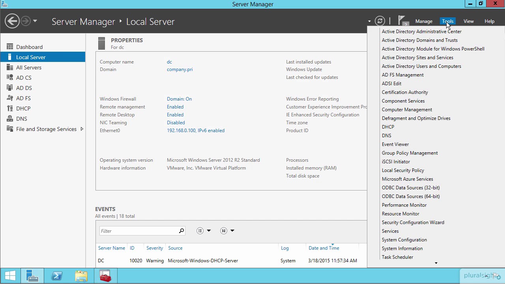Open Windows Firewall Domain: On link
This screenshot has width=505, height=284.
point(179,99)
